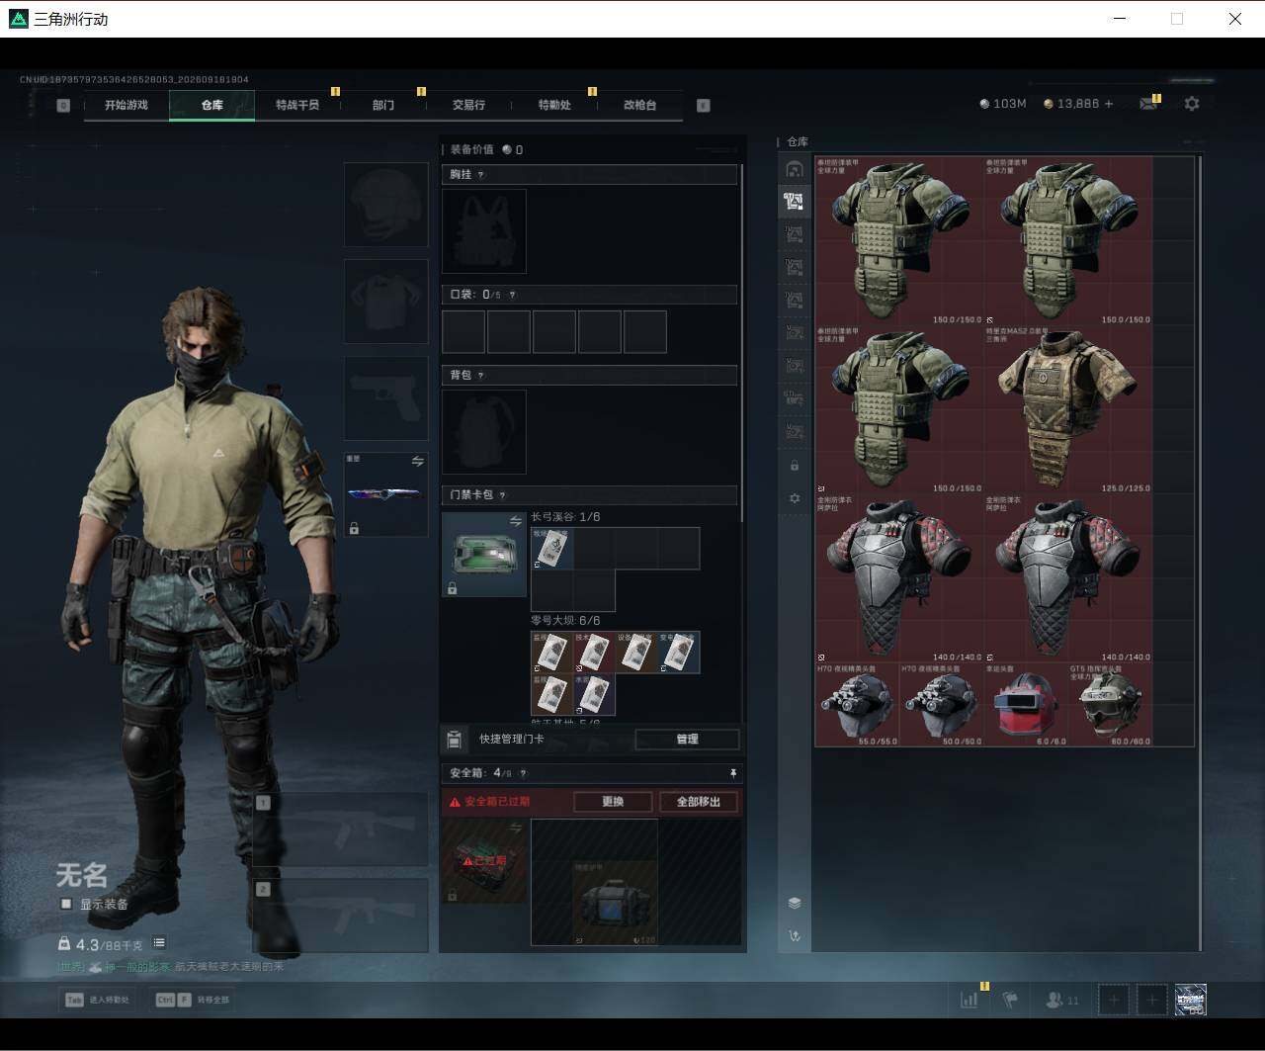Open the 部门 tab
1265x1051 pixels.
[x=383, y=105]
